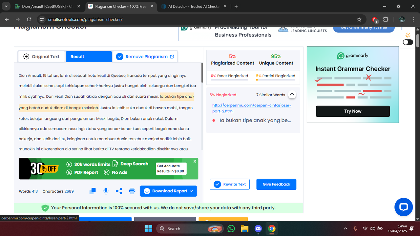Click the share result icon

(119, 191)
